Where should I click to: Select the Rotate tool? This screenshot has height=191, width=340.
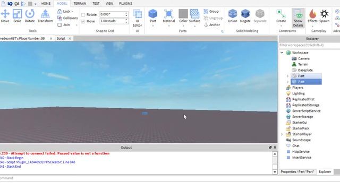tap(30, 16)
